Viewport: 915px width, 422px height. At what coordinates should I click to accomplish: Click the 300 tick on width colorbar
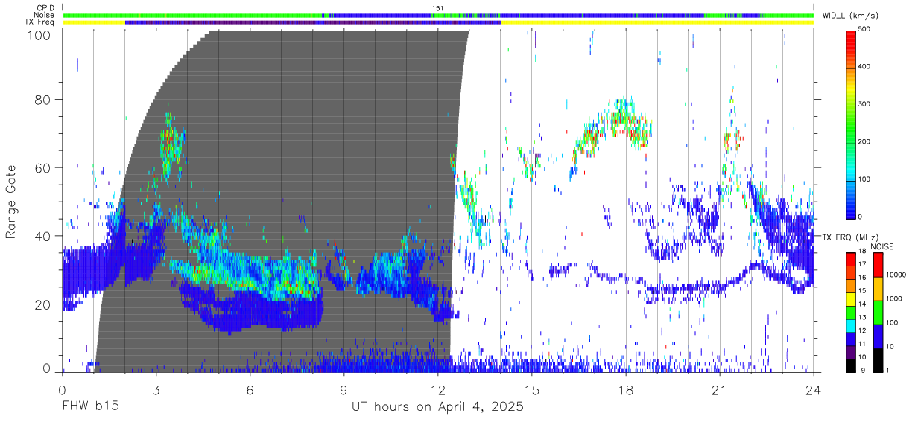pos(866,104)
